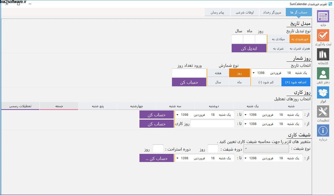334x195 pixels.
Task: Open the نوع شیفت dropdown
Action: [266, 149]
